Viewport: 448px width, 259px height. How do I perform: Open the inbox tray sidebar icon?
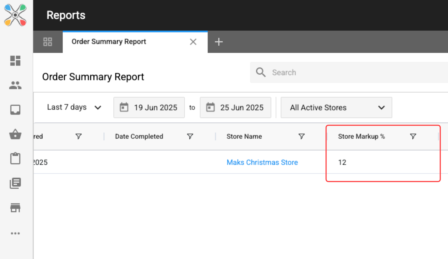(x=15, y=110)
